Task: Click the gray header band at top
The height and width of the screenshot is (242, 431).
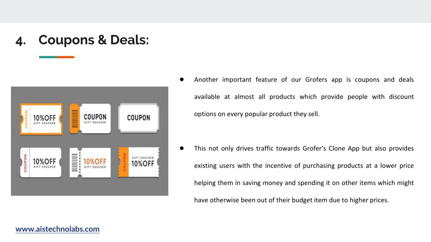Action: [x=215, y=11]
